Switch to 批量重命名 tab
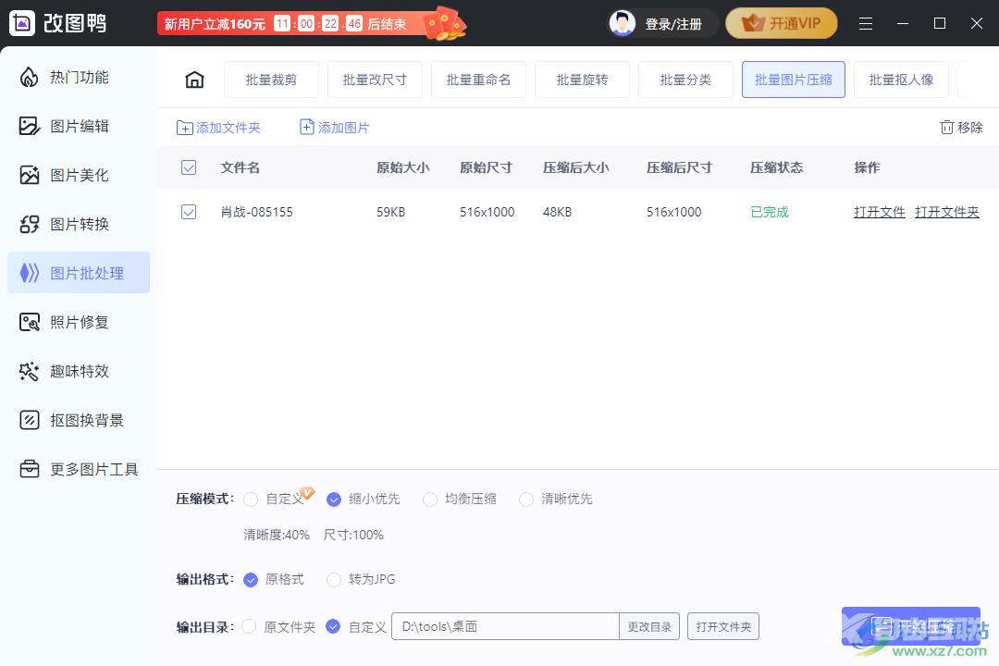Image resolution: width=999 pixels, height=666 pixels. coord(478,80)
